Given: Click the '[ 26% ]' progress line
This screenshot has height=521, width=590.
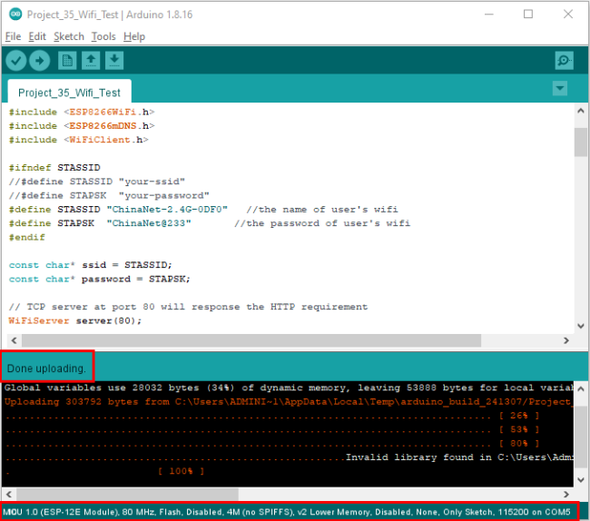Looking at the screenshot, I should 272,416.
